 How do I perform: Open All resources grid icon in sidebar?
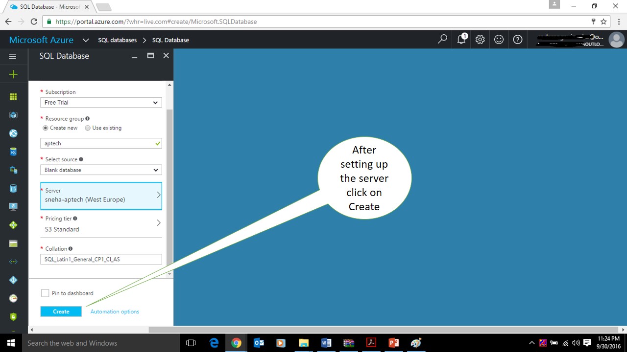[x=13, y=97]
